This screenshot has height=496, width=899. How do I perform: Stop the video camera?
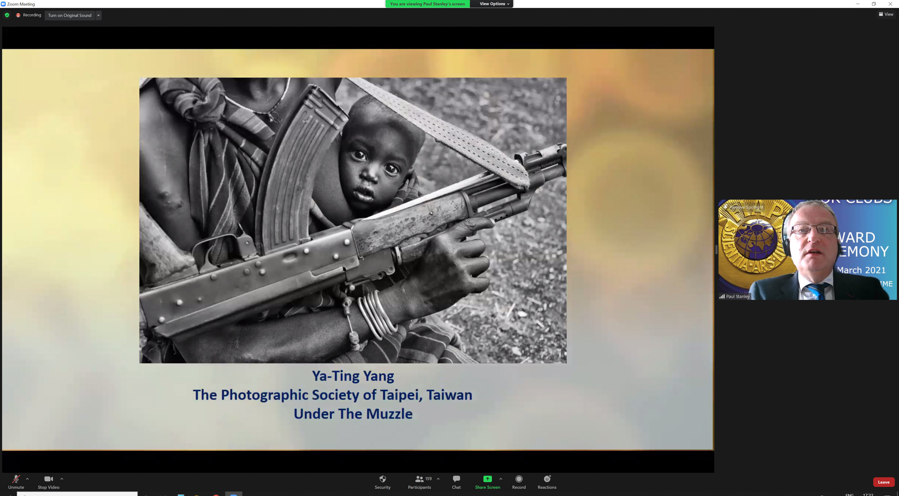pos(49,482)
